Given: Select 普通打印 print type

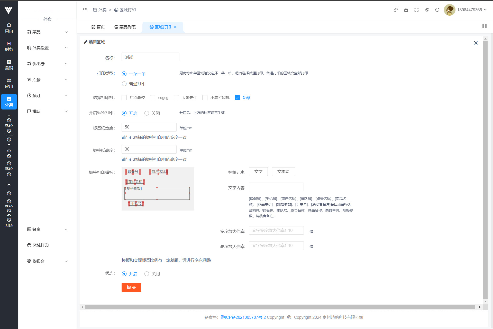Looking at the screenshot, I should coord(124,84).
